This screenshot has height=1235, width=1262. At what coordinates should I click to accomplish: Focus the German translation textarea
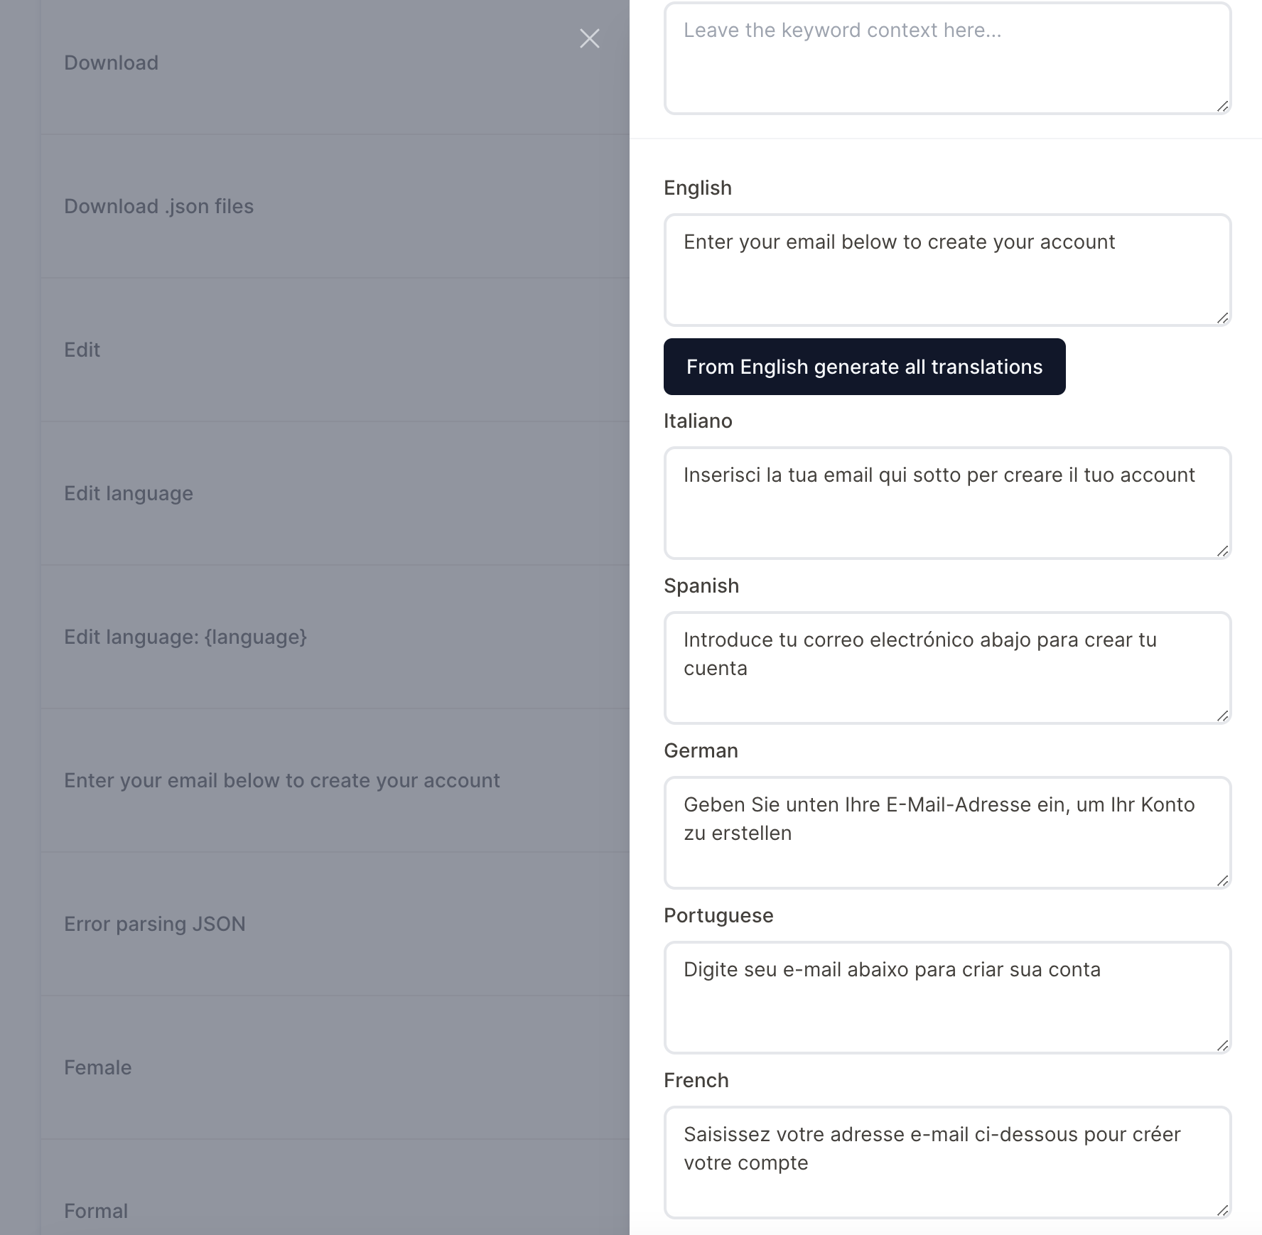point(947,833)
